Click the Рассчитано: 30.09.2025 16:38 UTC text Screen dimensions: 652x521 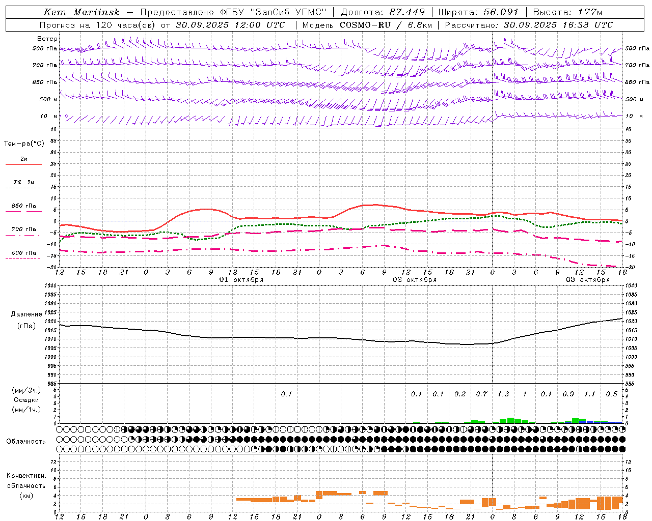point(529,25)
